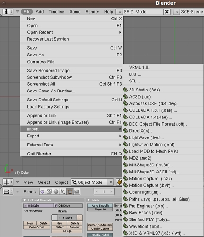Click python icon beside OpenFlight (.flt)
Screen dimensions: 204x237
click(125, 192)
